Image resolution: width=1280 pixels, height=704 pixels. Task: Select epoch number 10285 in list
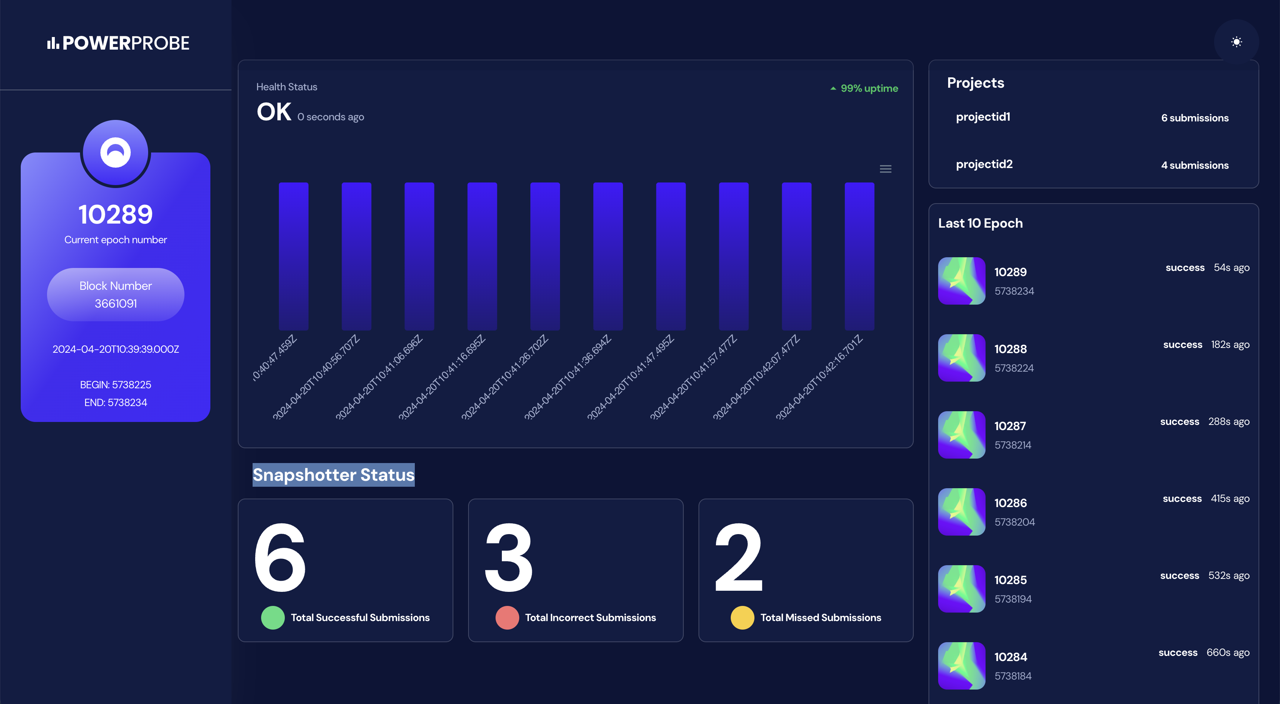(x=1010, y=580)
